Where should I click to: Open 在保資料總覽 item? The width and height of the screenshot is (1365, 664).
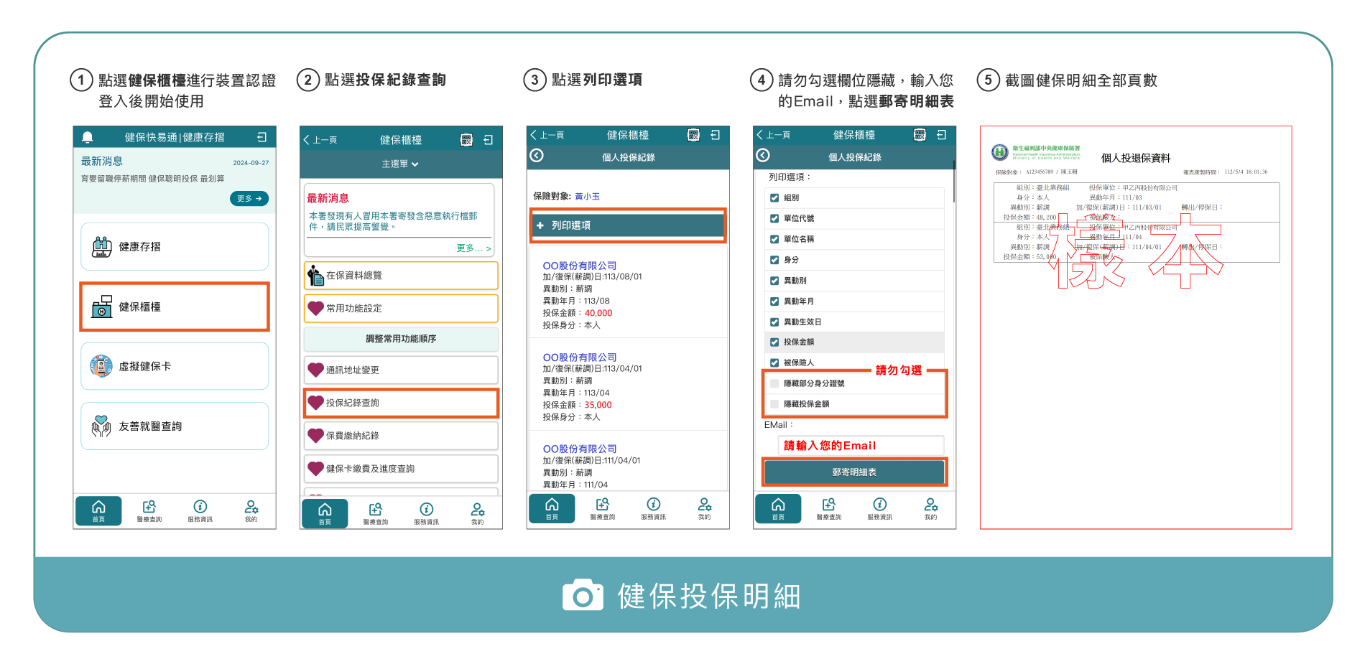(401, 276)
